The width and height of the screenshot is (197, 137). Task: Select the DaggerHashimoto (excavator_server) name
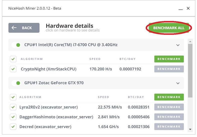click(56, 117)
